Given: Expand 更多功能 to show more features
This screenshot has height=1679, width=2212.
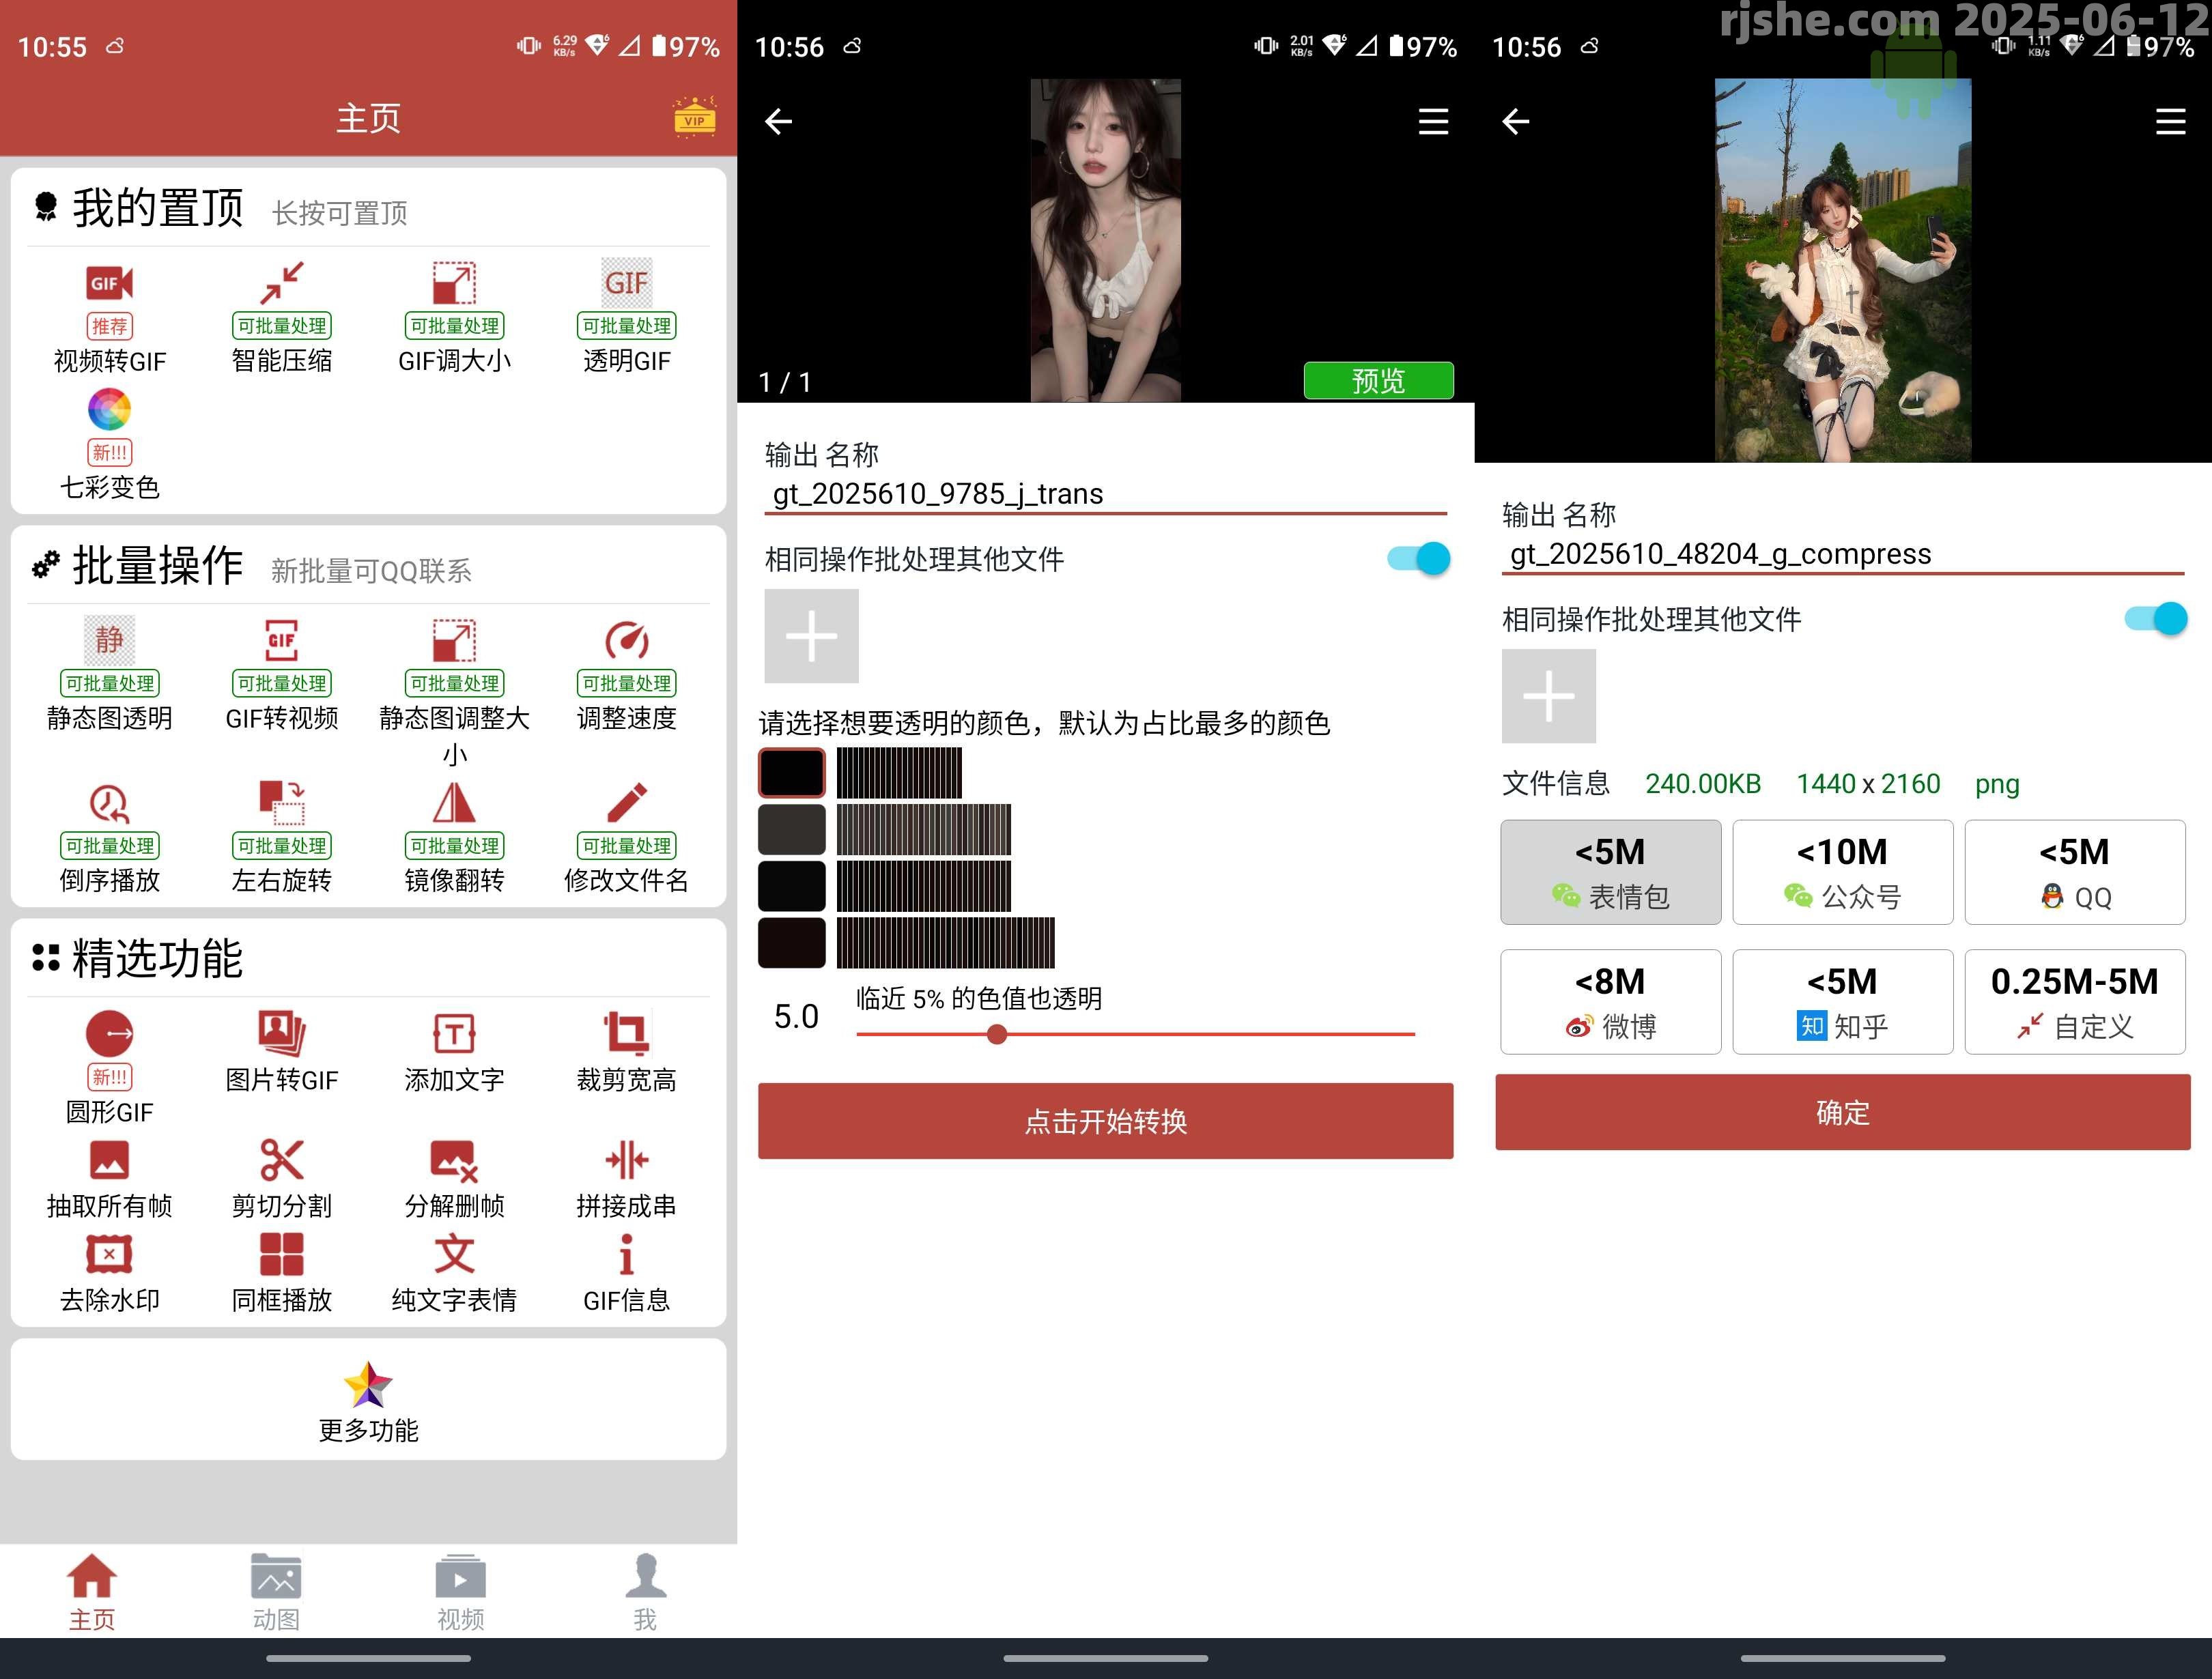Looking at the screenshot, I should click(x=368, y=1400).
